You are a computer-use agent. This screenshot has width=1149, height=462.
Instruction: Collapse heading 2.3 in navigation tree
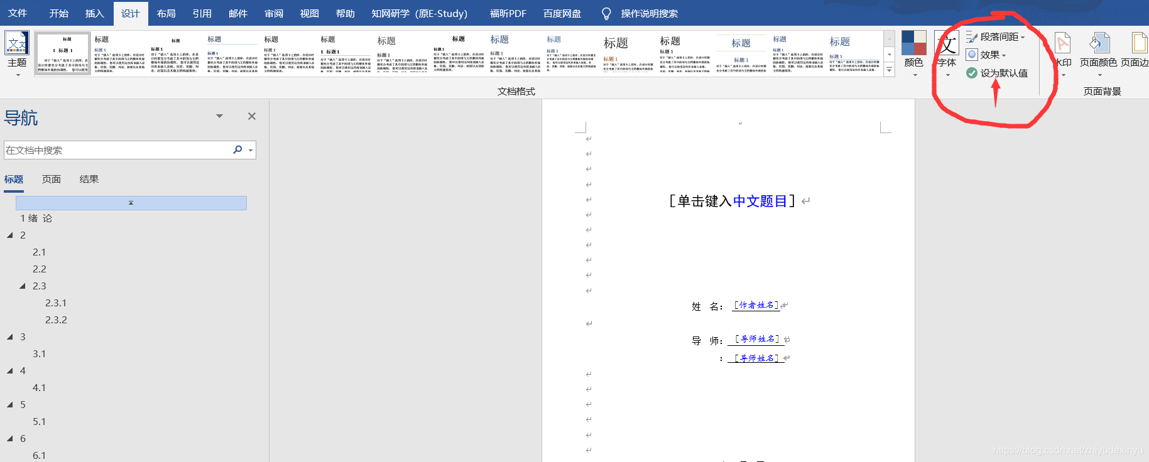point(23,286)
